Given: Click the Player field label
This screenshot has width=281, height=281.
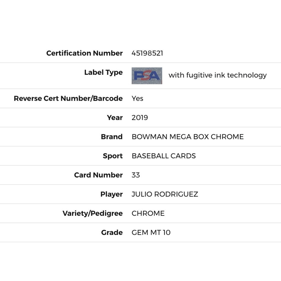Looking at the screenshot, I should coord(111,194).
